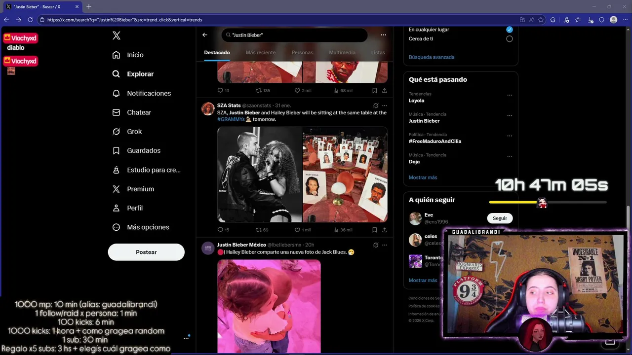This screenshot has height=355, width=632.
Task: Go to Explorar section
Action: 133,74
